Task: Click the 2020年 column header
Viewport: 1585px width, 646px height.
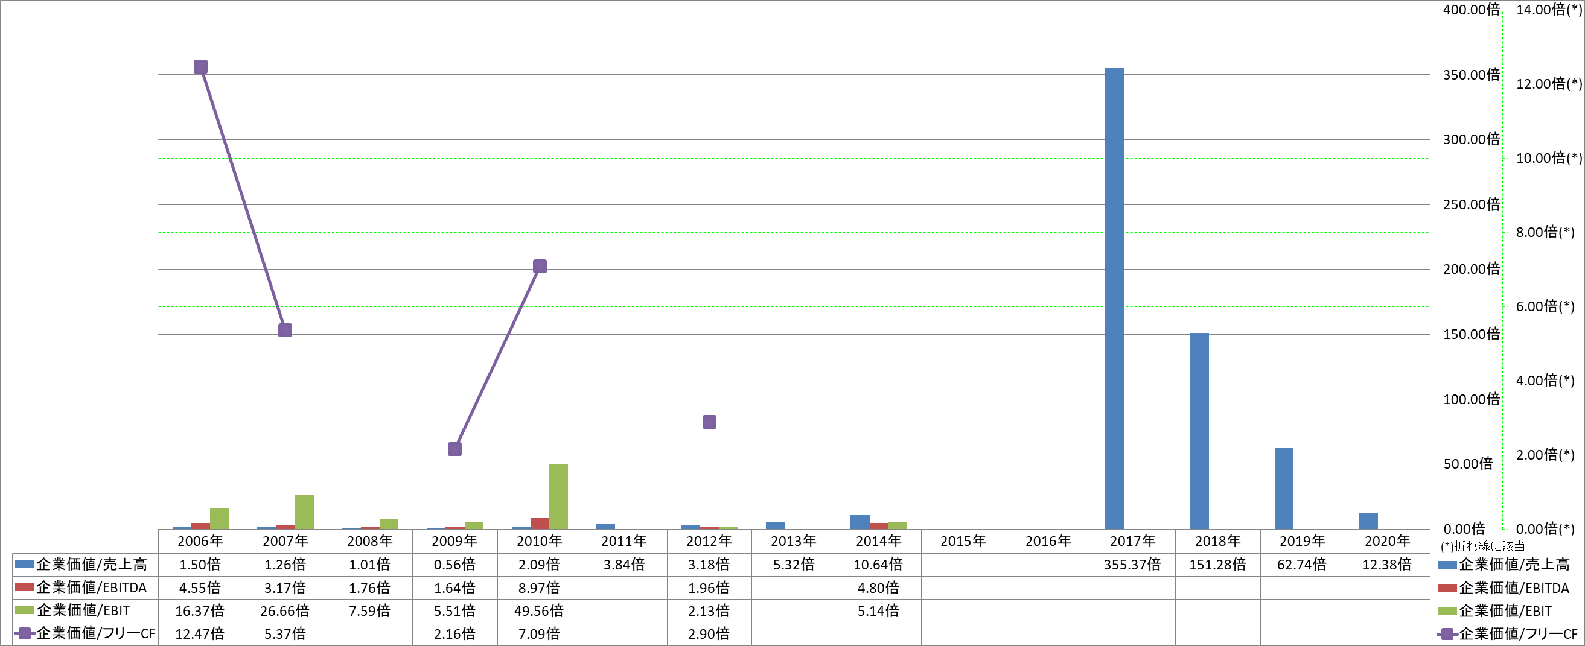Action: [x=1388, y=541]
